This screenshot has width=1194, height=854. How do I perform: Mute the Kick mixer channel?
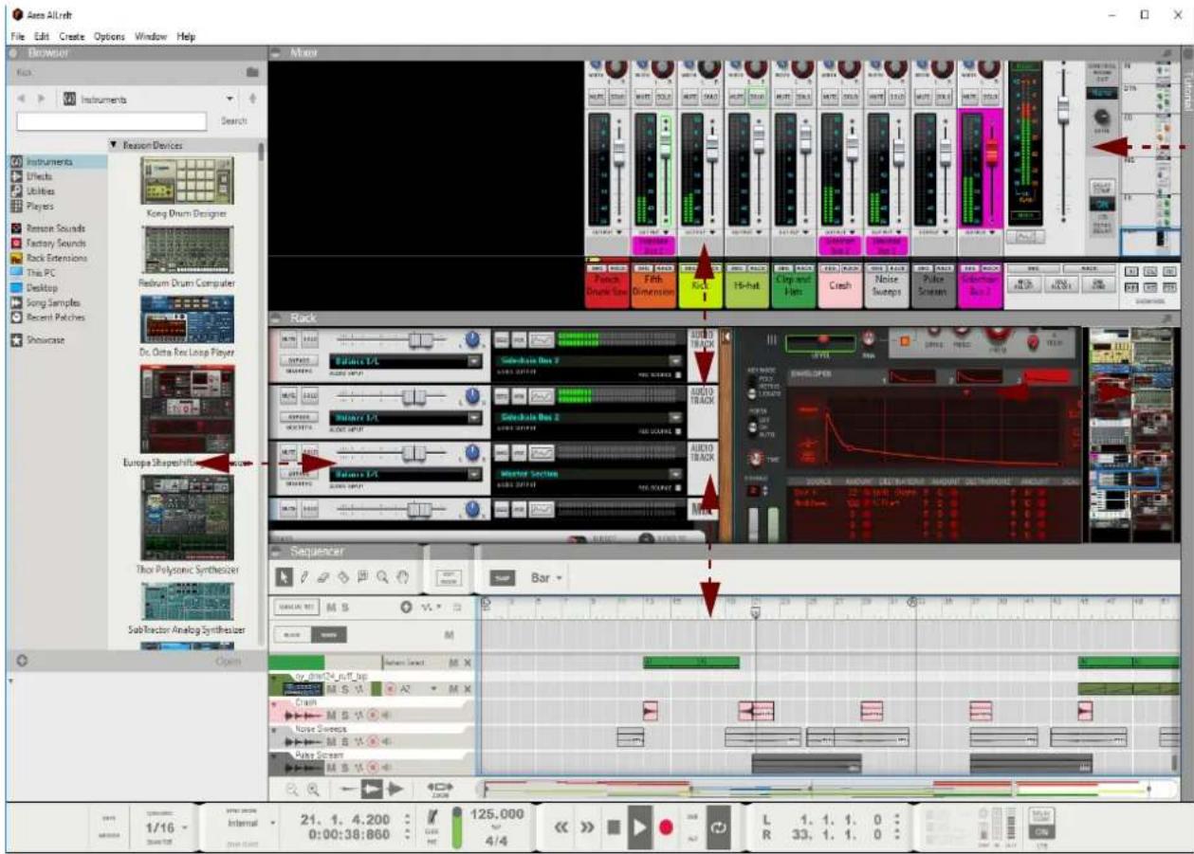(690, 98)
